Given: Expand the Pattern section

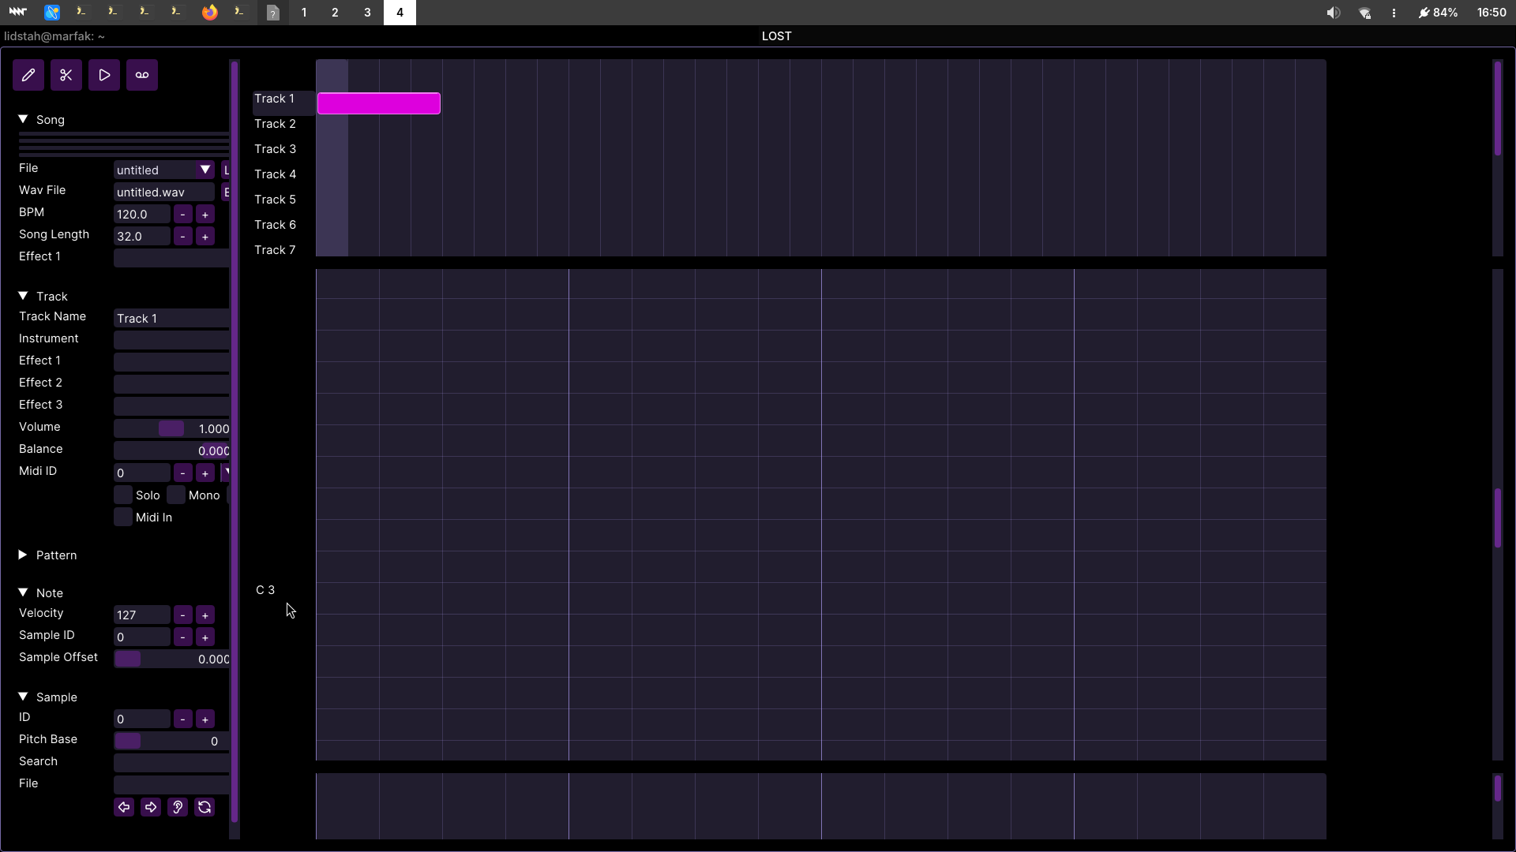Looking at the screenshot, I should 23,555.
